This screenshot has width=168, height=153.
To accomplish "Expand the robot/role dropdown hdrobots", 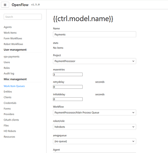I will point(95,127).
